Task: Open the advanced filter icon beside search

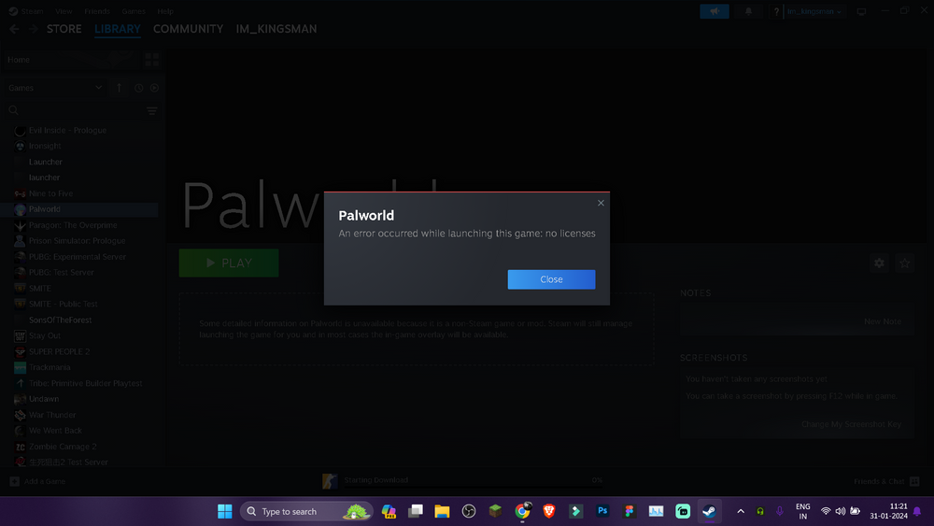Action: point(152,111)
